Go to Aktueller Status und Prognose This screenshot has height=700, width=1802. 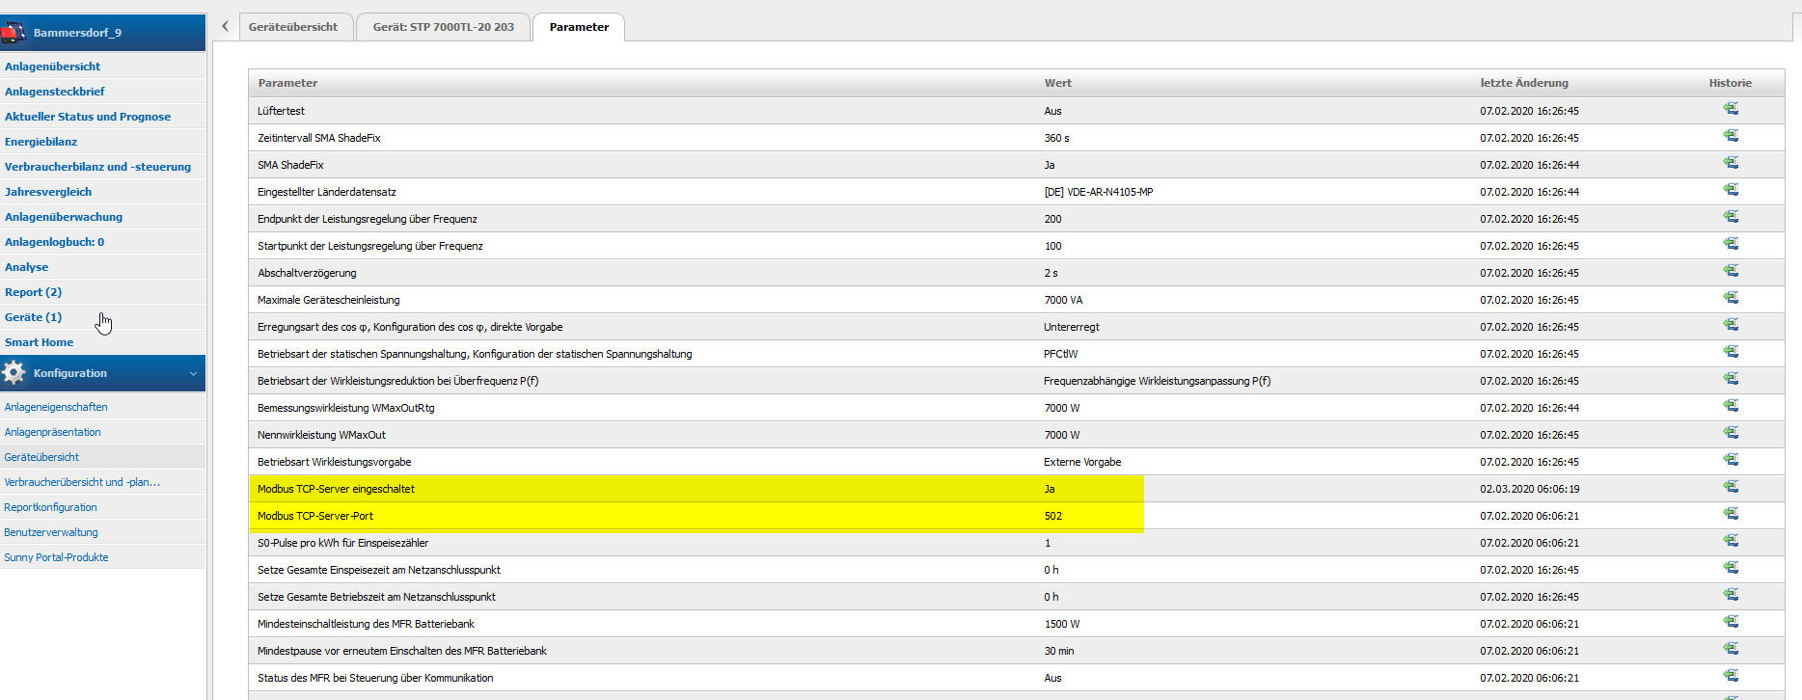tap(88, 117)
